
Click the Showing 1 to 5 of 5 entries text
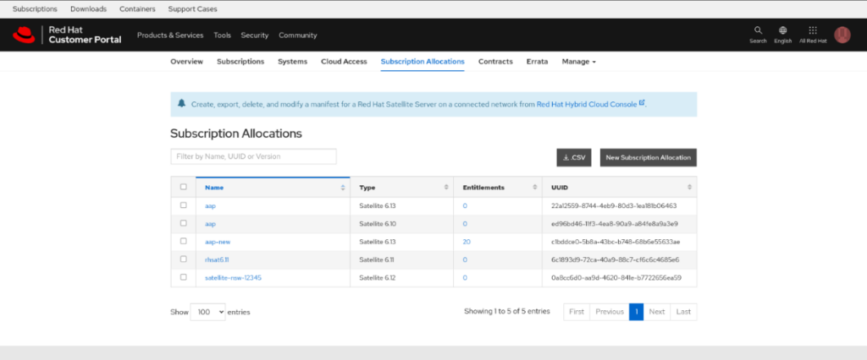click(507, 312)
